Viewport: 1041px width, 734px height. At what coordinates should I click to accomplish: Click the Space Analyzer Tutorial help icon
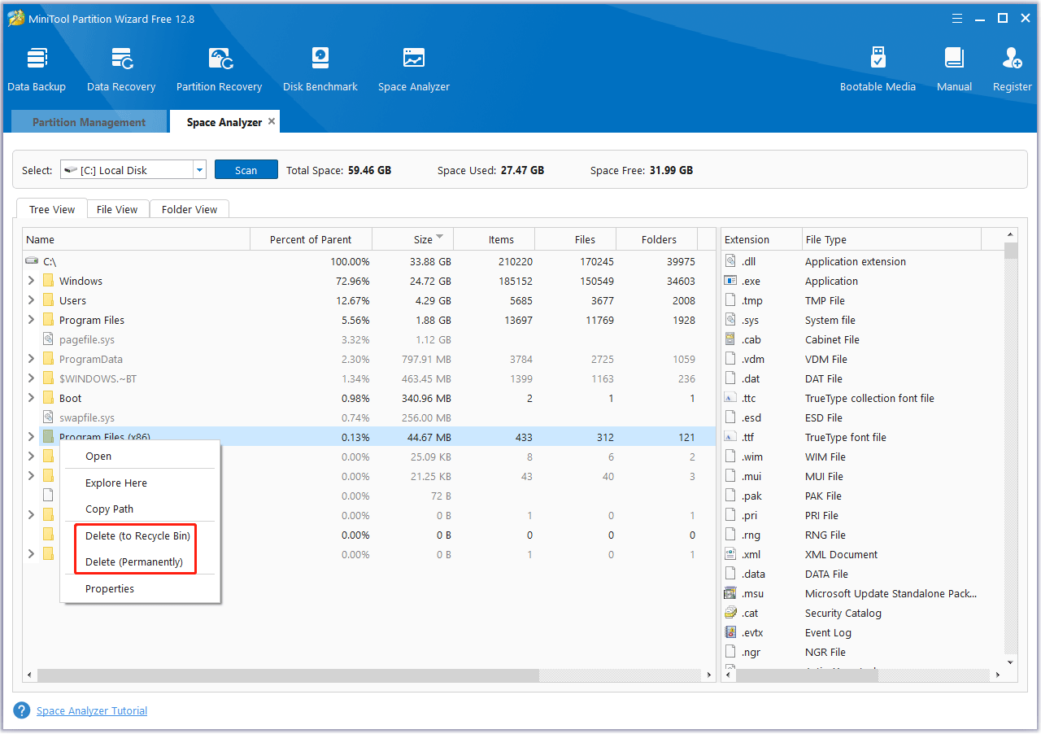click(x=22, y=710)
